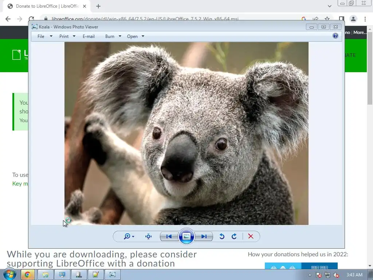The image size is (373, 280).
Task: Go back in Chrome browser
Action: [x=8, y=19]
